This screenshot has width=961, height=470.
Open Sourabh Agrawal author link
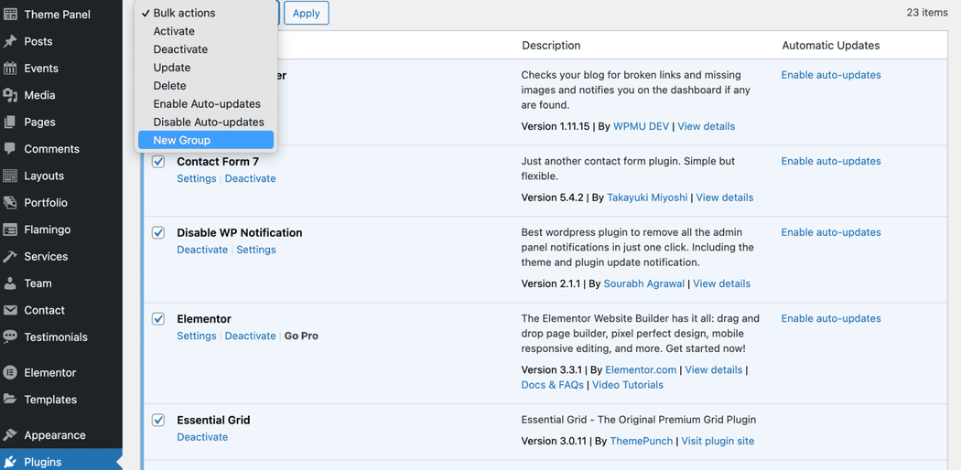click(x=644, y=284)
